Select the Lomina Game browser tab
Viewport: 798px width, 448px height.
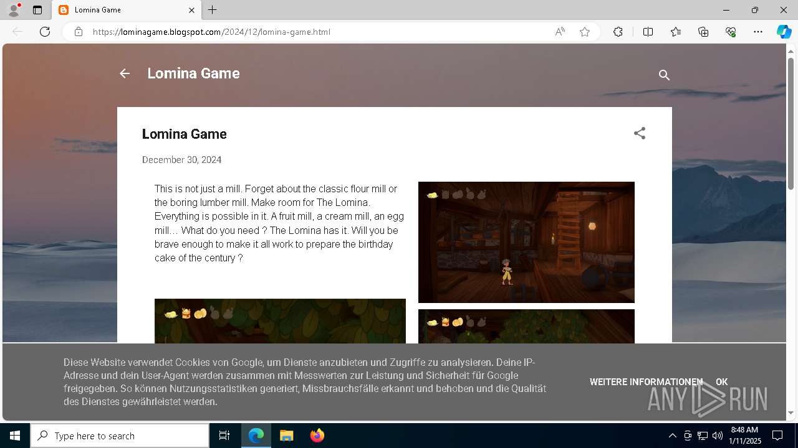coord(126,10)
